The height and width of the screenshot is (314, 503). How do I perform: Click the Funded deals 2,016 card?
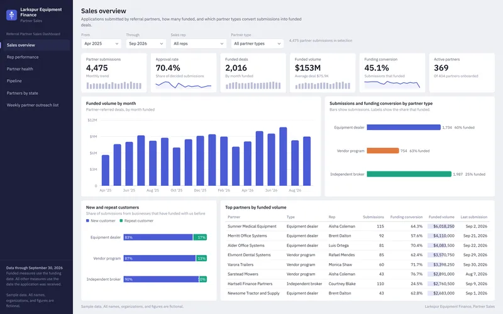pyautogui.click(x=253, y=73)
